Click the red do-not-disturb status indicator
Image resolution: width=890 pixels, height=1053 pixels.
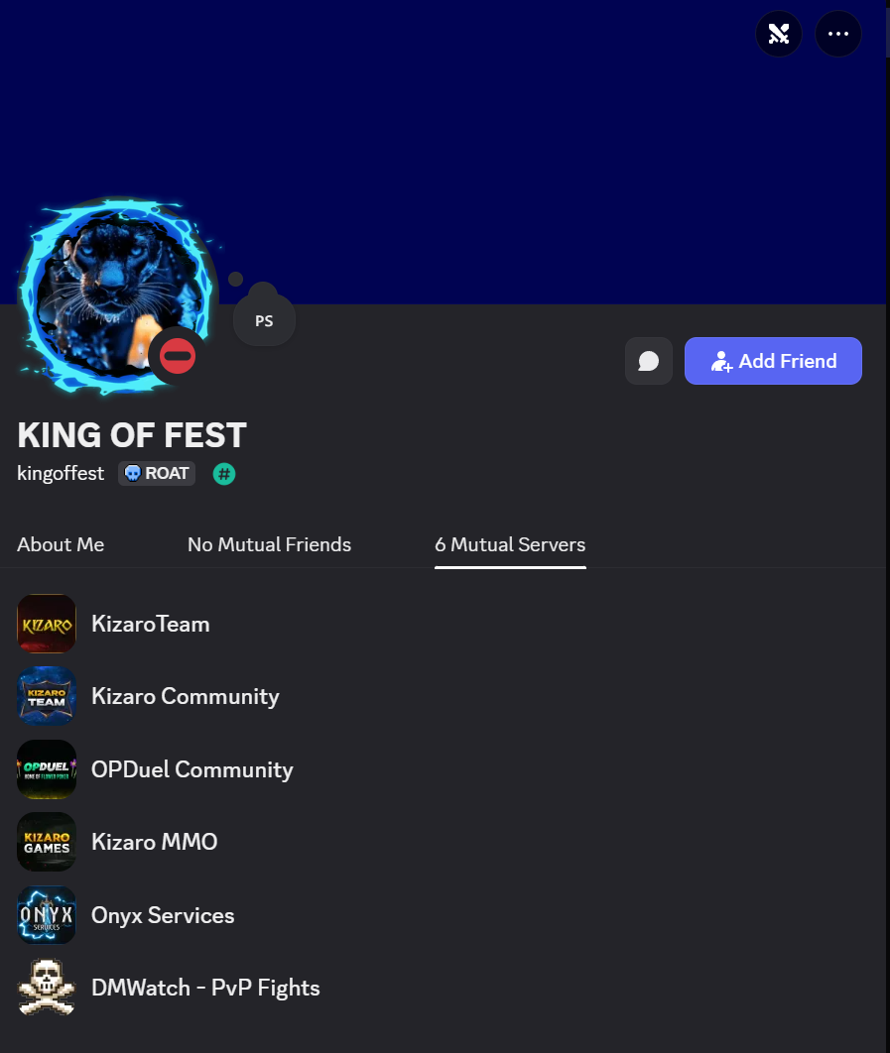click(178, 356)
